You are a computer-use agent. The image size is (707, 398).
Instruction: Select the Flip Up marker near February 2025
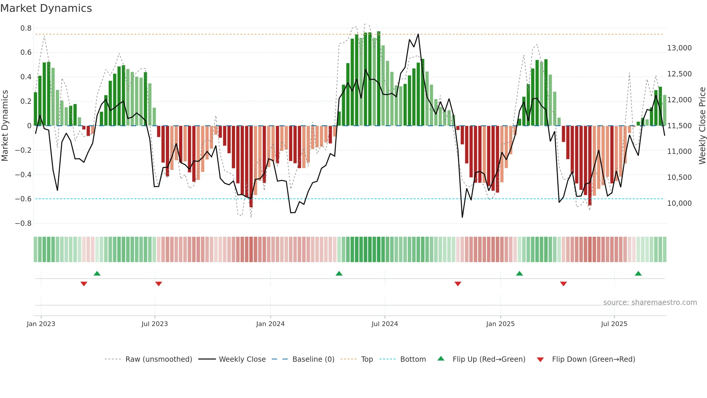tap(520, 273)
